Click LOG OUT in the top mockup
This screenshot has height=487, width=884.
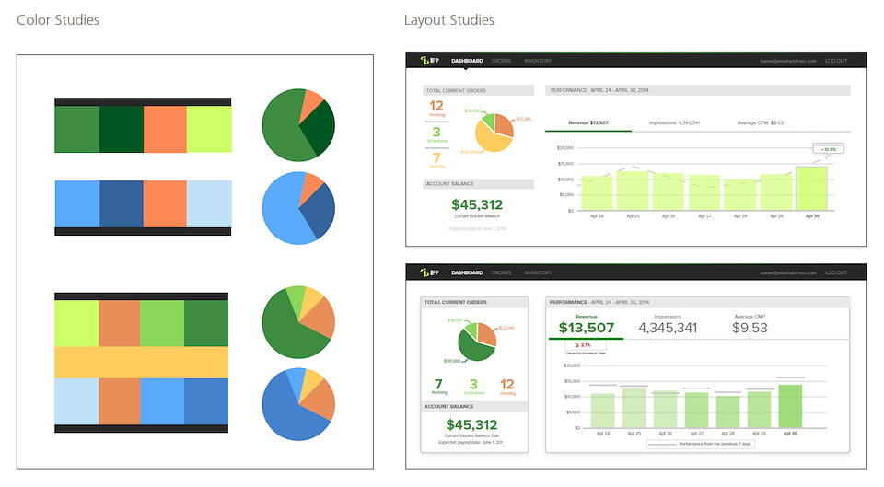836,61
